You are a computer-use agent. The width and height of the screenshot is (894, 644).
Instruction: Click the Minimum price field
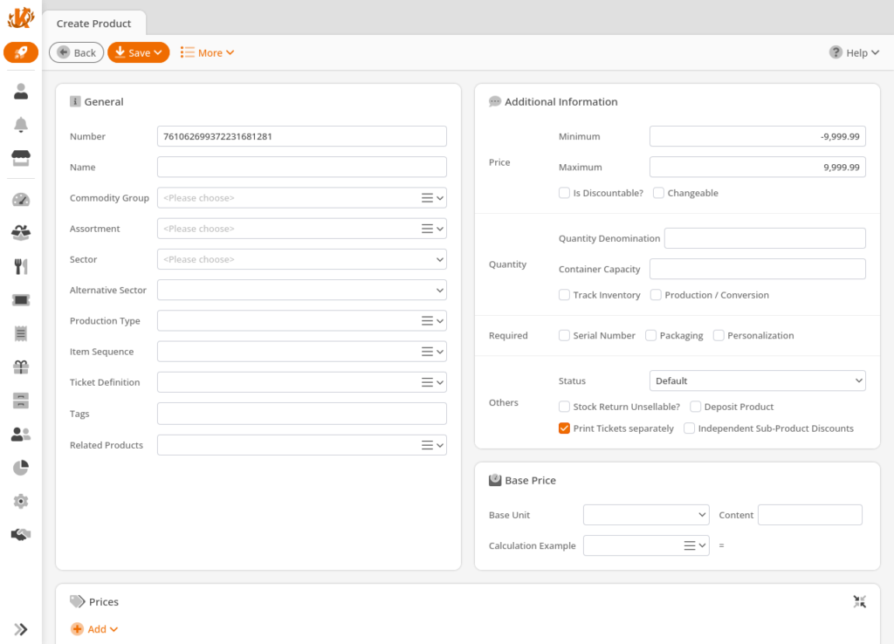pos(757,136)
